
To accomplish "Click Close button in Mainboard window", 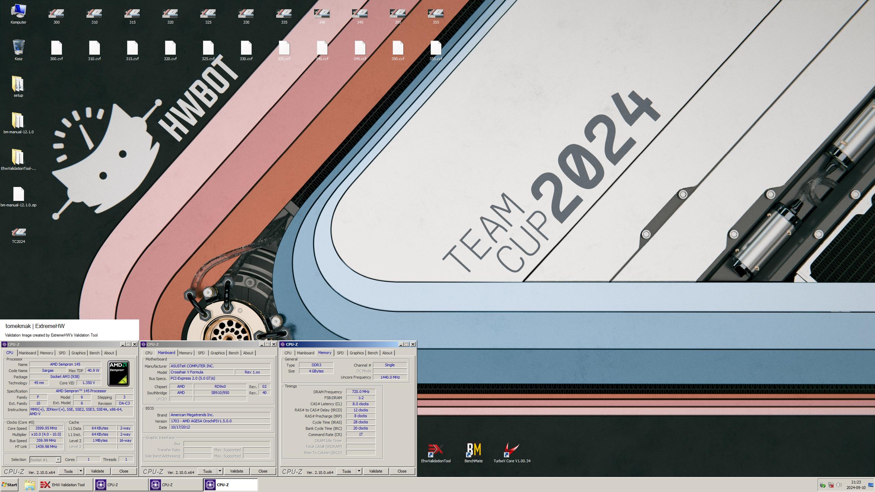I will (x=263, y=471).
